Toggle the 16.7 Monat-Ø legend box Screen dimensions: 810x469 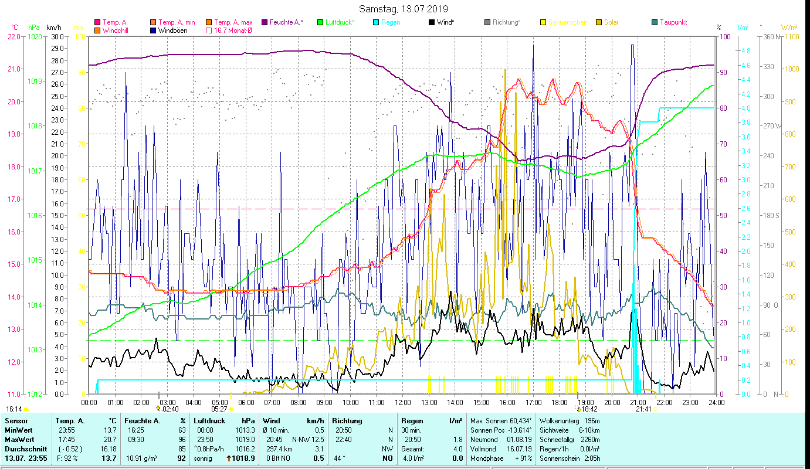pos(209,30)
